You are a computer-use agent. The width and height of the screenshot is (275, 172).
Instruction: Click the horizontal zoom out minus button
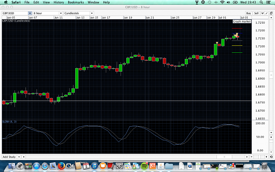coord(252,157)
